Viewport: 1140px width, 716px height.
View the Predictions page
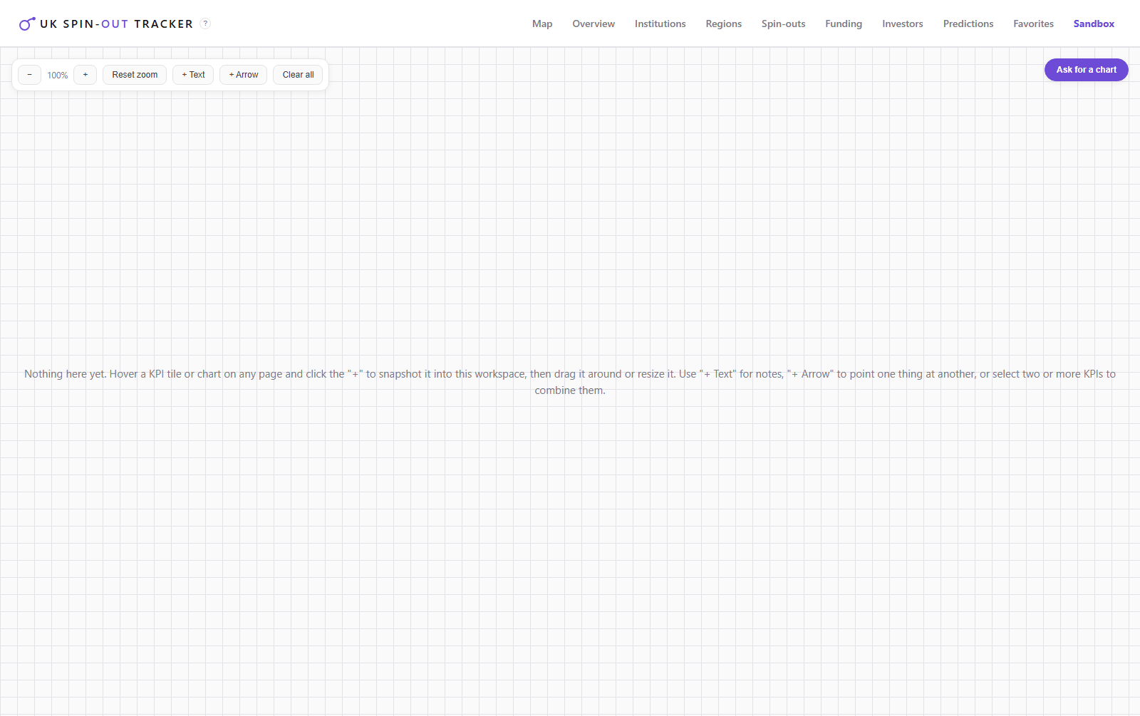coord(968,24)
